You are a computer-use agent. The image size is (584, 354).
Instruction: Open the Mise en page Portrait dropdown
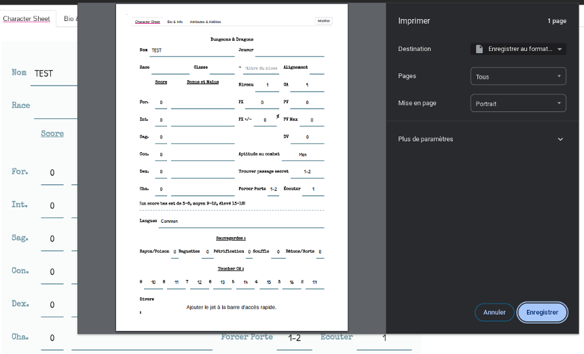518,103
